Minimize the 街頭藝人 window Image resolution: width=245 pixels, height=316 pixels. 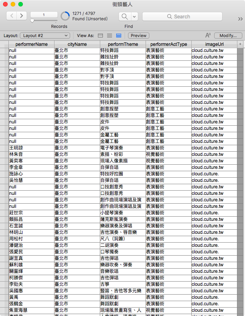[13, 4]
